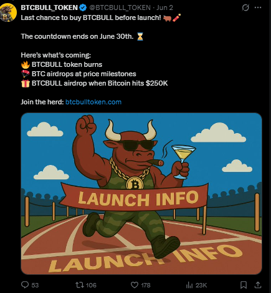This screenshot has width=271, height=293.
Task: Click the 178 likes count
Action: (x=146, y=285)
